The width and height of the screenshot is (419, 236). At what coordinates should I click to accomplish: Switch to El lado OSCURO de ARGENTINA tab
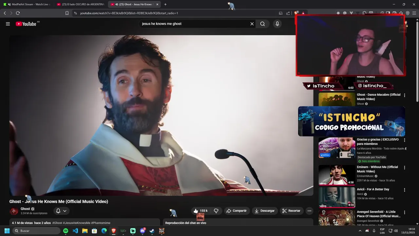tap(80, 4)
